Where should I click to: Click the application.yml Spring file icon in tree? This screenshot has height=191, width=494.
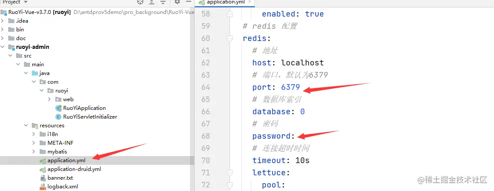[43, 161]
